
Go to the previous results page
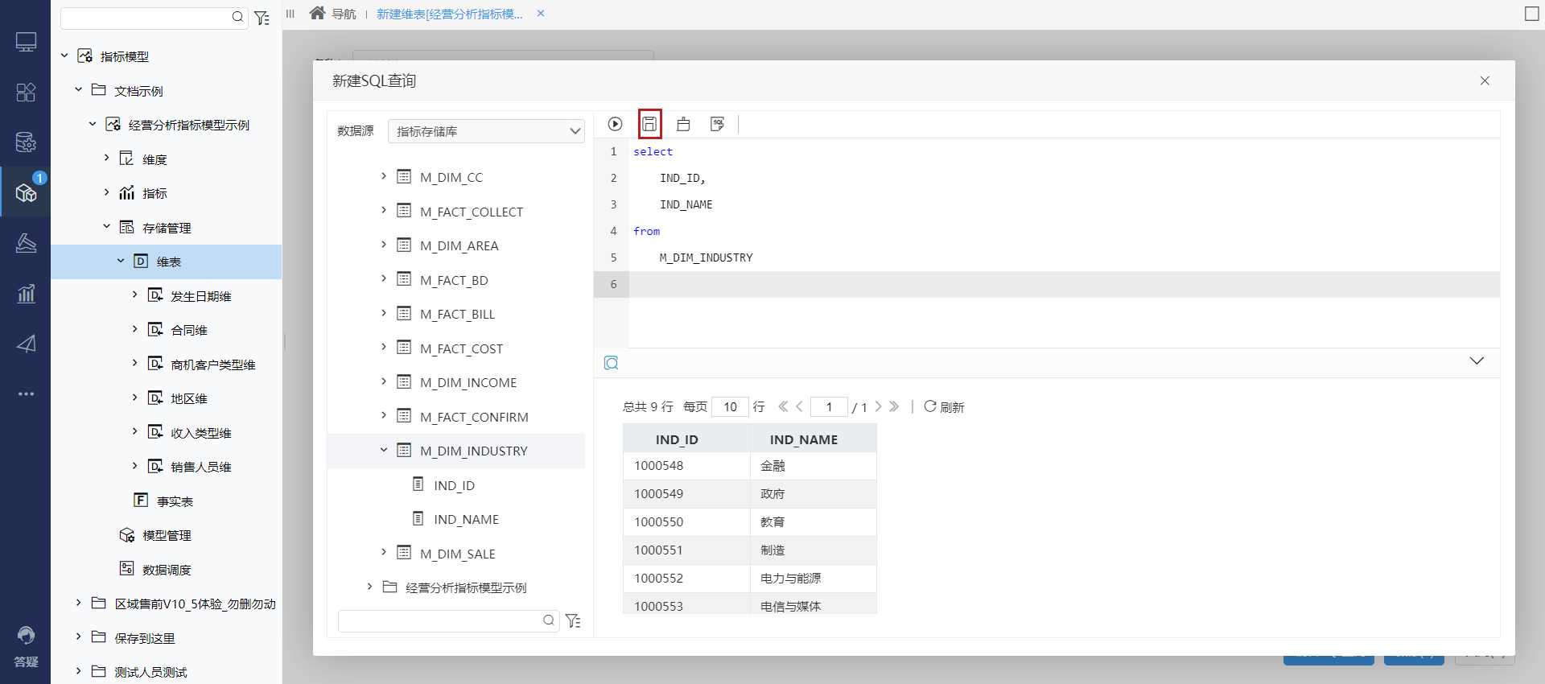pyautogui.click(x=799, y=406)
